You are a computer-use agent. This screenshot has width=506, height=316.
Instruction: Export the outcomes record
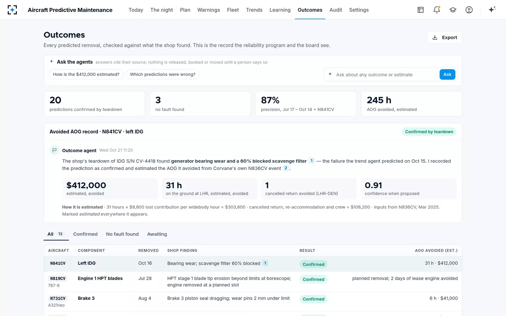[445, 38]
